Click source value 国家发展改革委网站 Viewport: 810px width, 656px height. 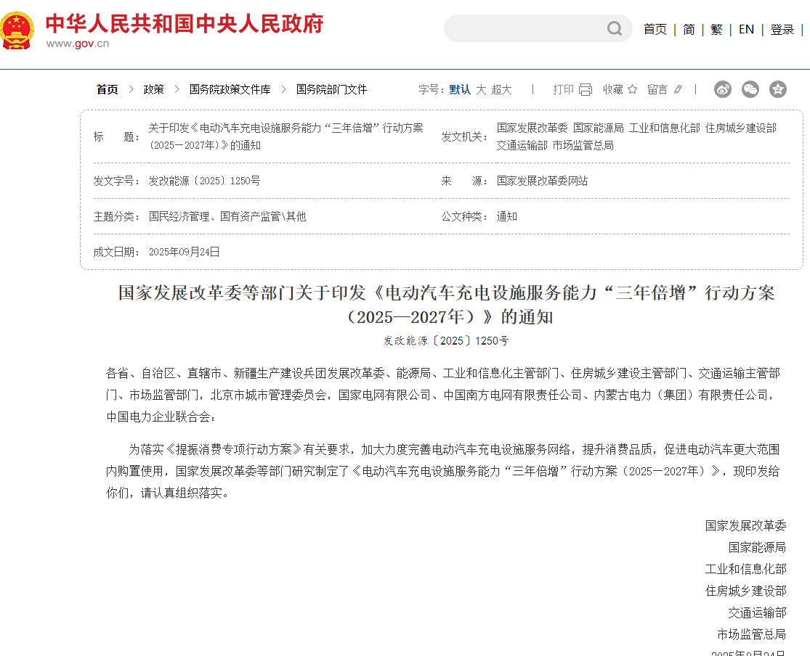coord(543,181)
